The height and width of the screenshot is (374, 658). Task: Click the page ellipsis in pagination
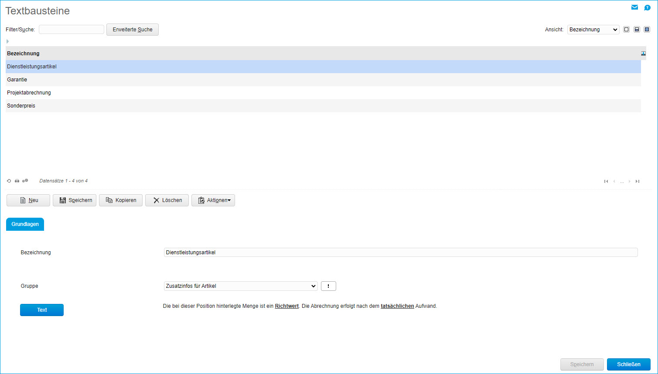[622, 182]
